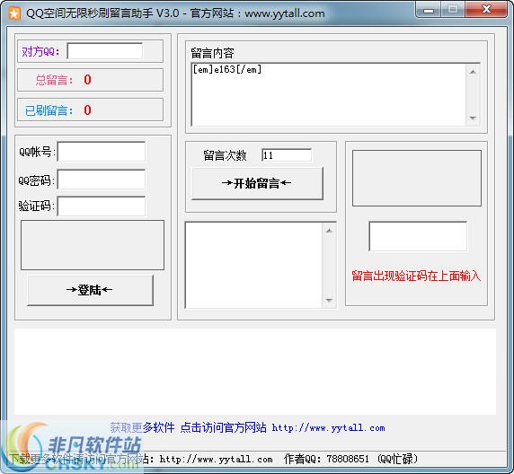Click the up arrow of 留言内容 scrollbar
514x474 pixels.
[473, 72]
